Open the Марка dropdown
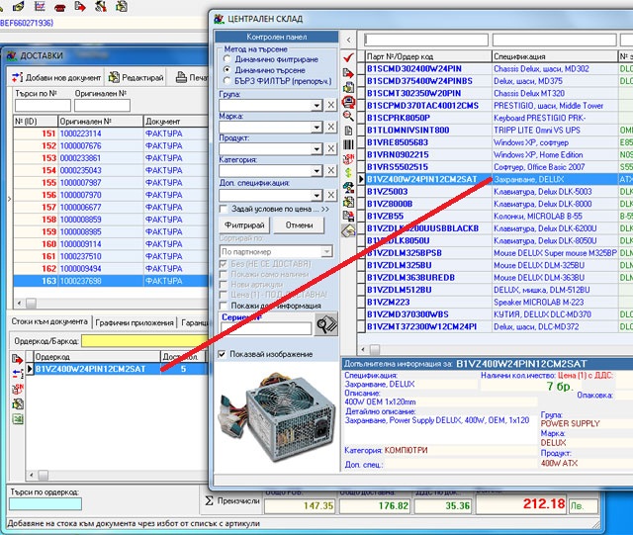The image size is (633, 535). pyautogui.click(x=316, y=128)
